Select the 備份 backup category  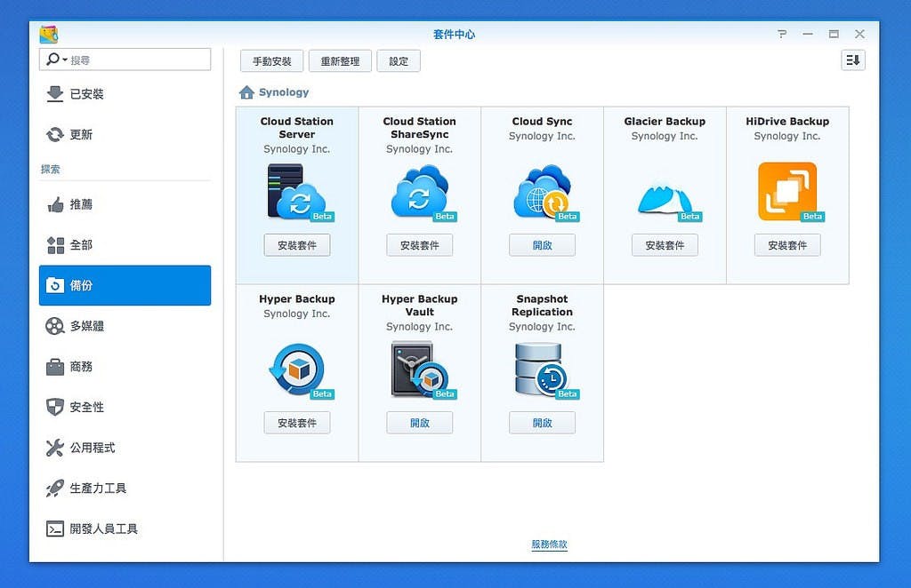point(125,285)
